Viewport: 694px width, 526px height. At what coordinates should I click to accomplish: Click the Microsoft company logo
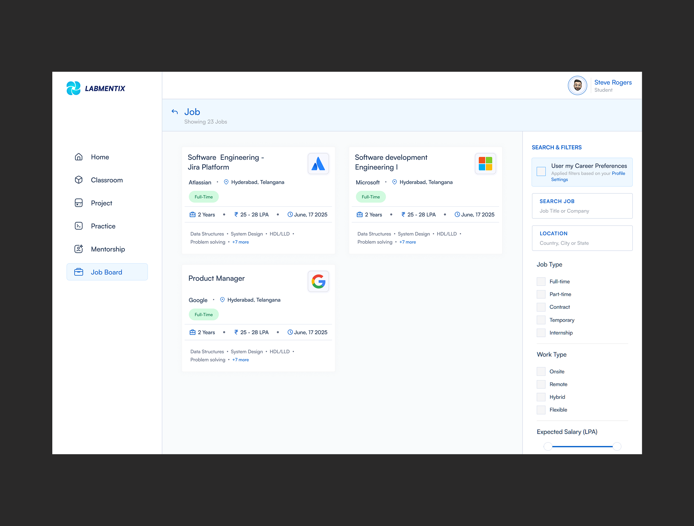coord(485,163)
